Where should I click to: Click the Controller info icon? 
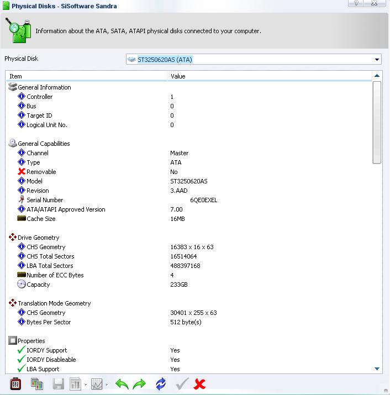point(22,96)
